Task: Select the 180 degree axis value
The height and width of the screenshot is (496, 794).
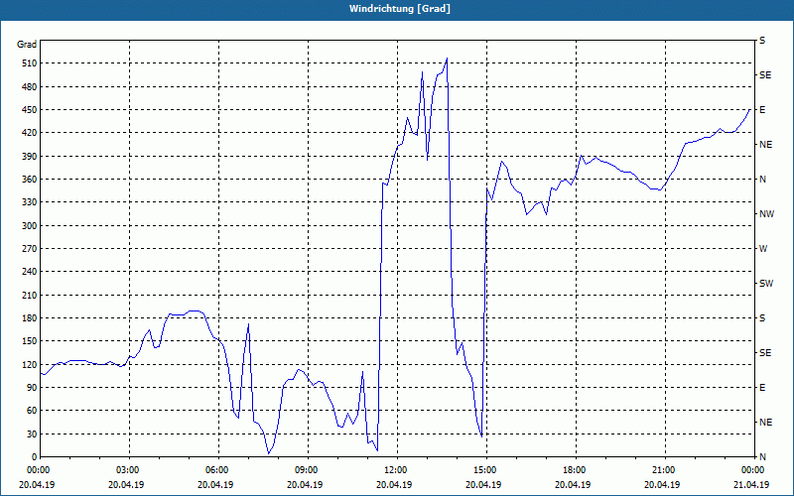Action: pyautogui.click(x=29, y=318)
